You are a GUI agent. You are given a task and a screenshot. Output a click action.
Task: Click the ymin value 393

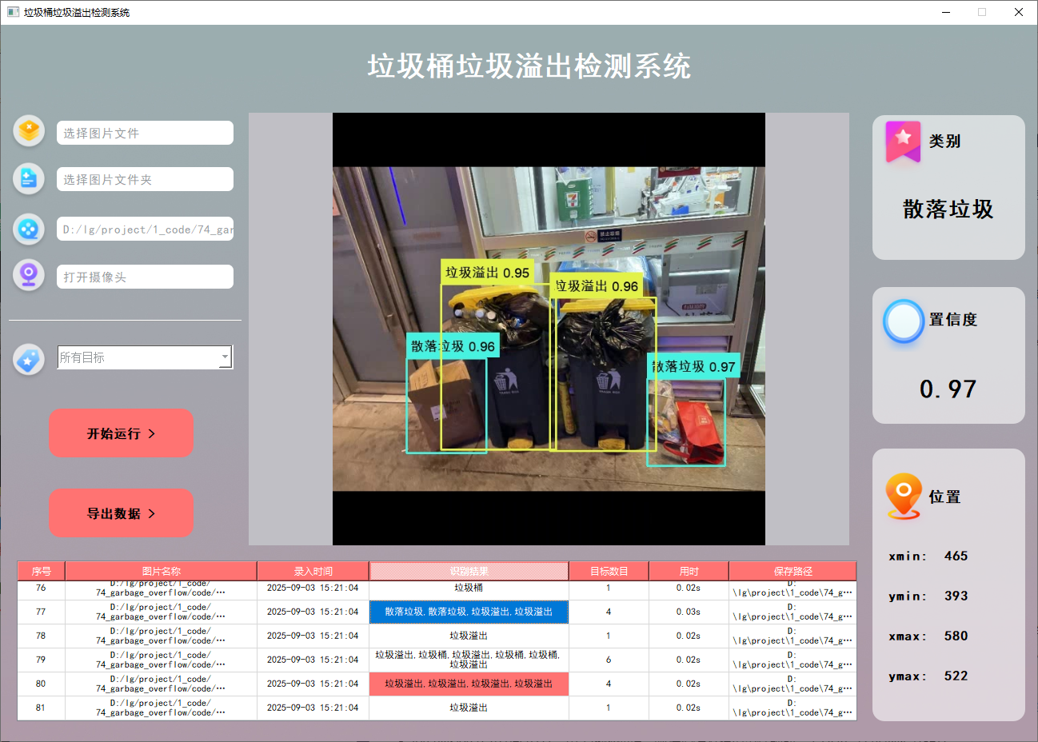pyautogui.click(x=956, y=596)
